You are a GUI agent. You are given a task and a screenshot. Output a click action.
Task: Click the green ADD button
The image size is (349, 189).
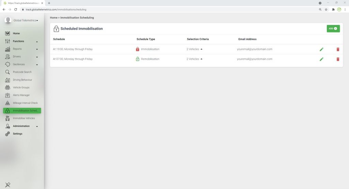click(333, 29)
